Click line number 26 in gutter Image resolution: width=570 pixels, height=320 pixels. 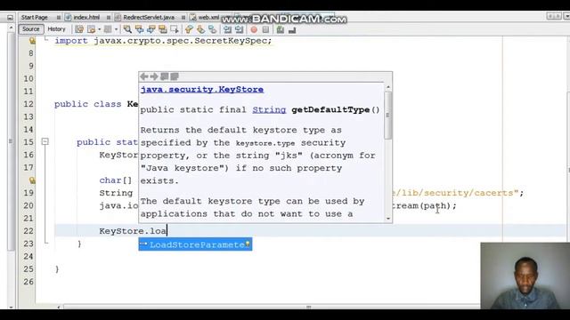point(28,282)
